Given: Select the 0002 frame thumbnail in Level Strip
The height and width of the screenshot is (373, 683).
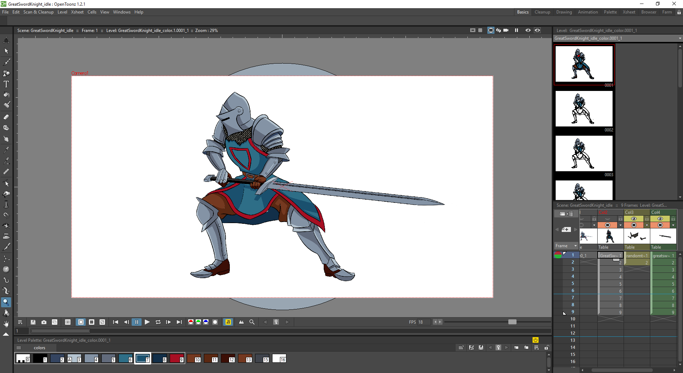Looking at the screenshot, I should pyautogui.click(x=584, y=109).
